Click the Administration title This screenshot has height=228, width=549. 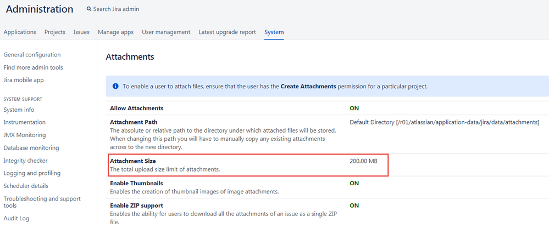click(40, 9)
